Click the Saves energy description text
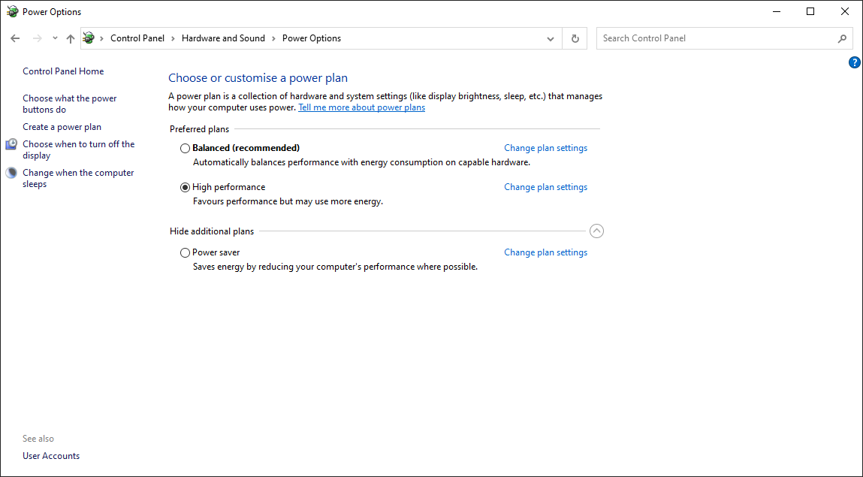The width and height of the screenshot is (863, 477). click(335, 267)
